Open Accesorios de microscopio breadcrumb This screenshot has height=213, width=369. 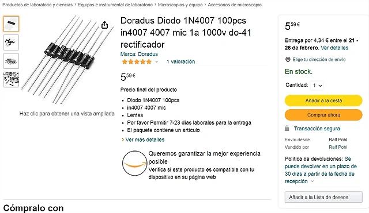coord(235,5)
